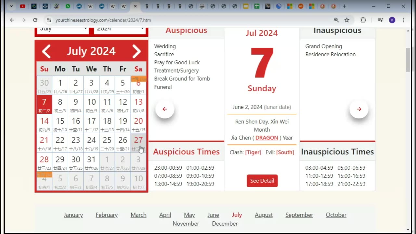Open a new tab with plus button
Screen dimensions: 416x234
click(344, 6)
